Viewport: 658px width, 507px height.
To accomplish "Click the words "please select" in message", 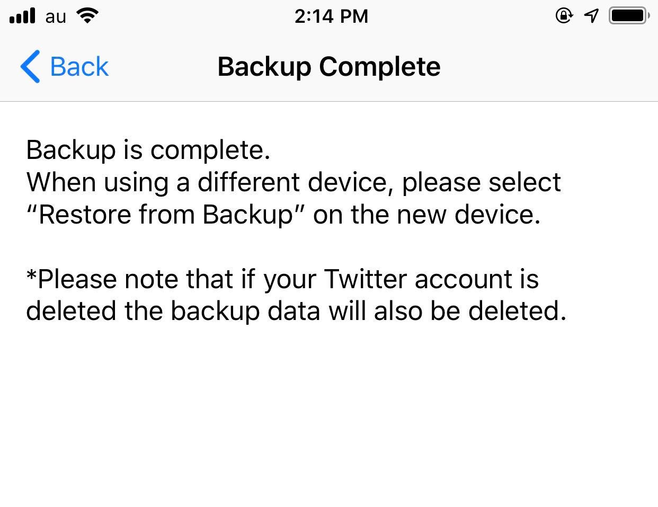I will point(481,182).
